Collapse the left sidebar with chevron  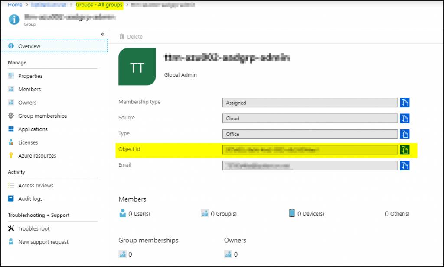(x=103, y=34)
